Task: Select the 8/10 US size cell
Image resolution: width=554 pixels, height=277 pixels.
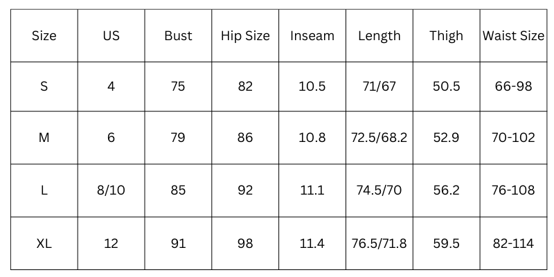Action: pos(111,190)
